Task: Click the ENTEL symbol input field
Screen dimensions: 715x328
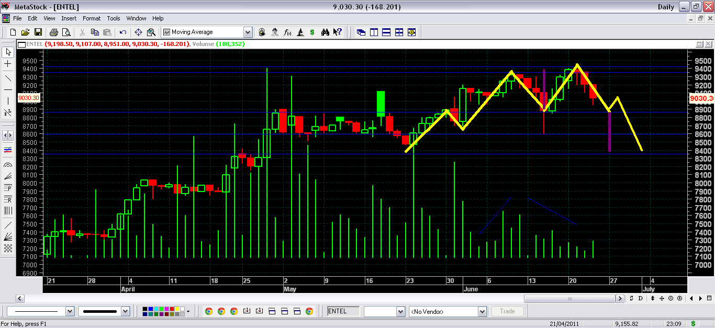Action: (343, 311)
